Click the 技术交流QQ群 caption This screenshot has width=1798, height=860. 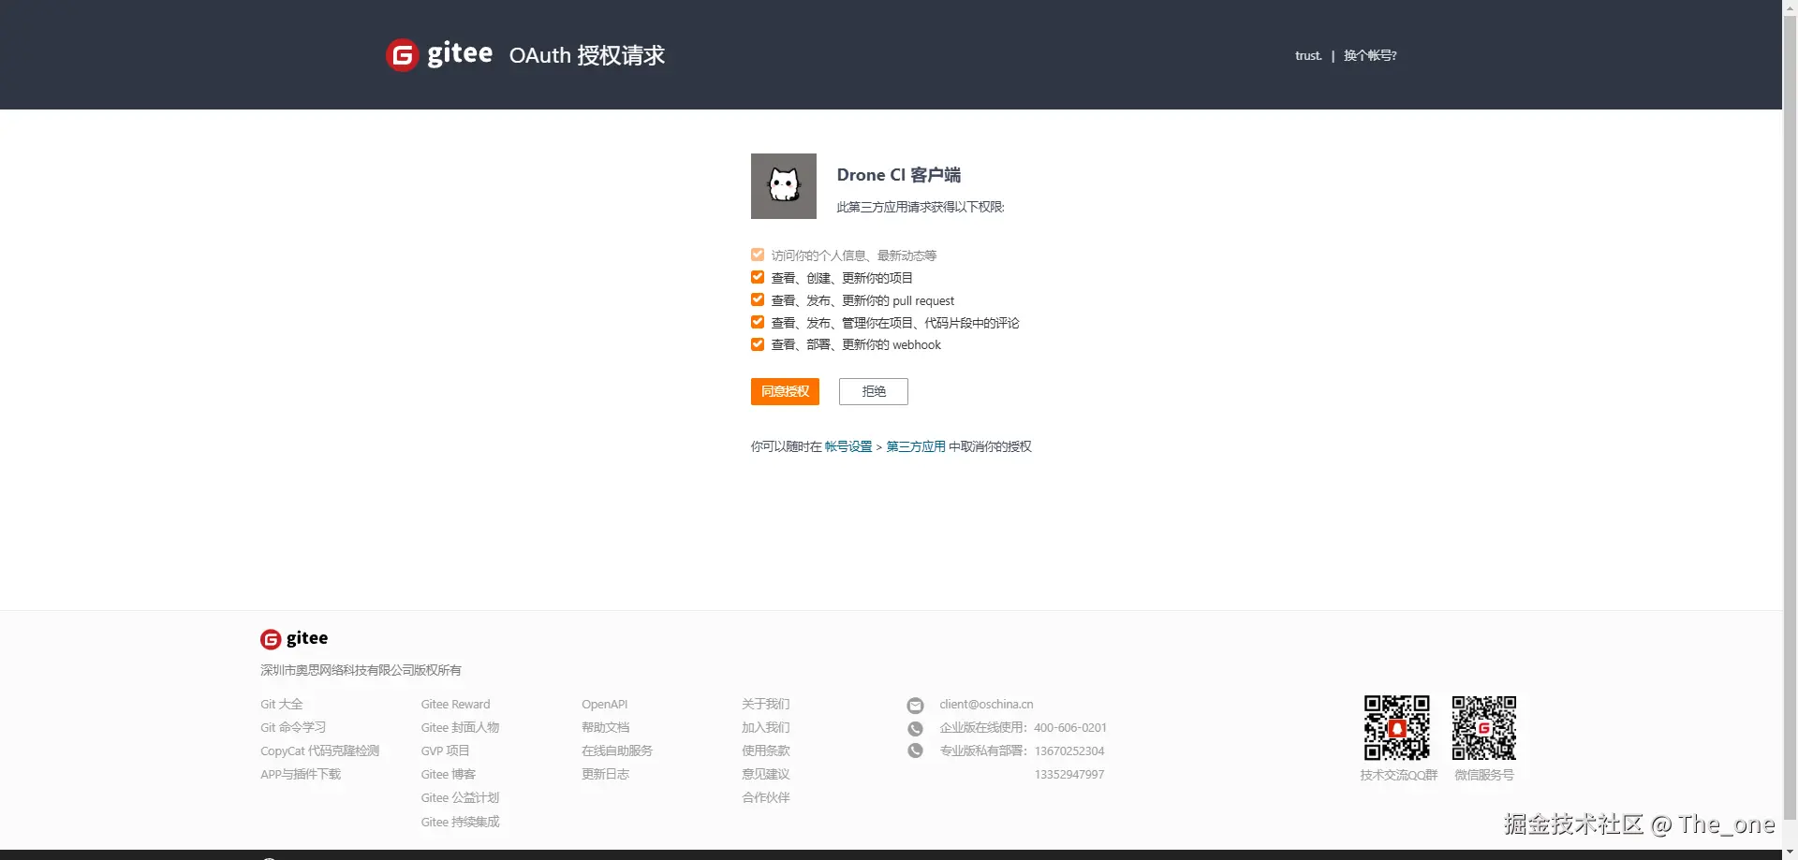coord(1398,775)
